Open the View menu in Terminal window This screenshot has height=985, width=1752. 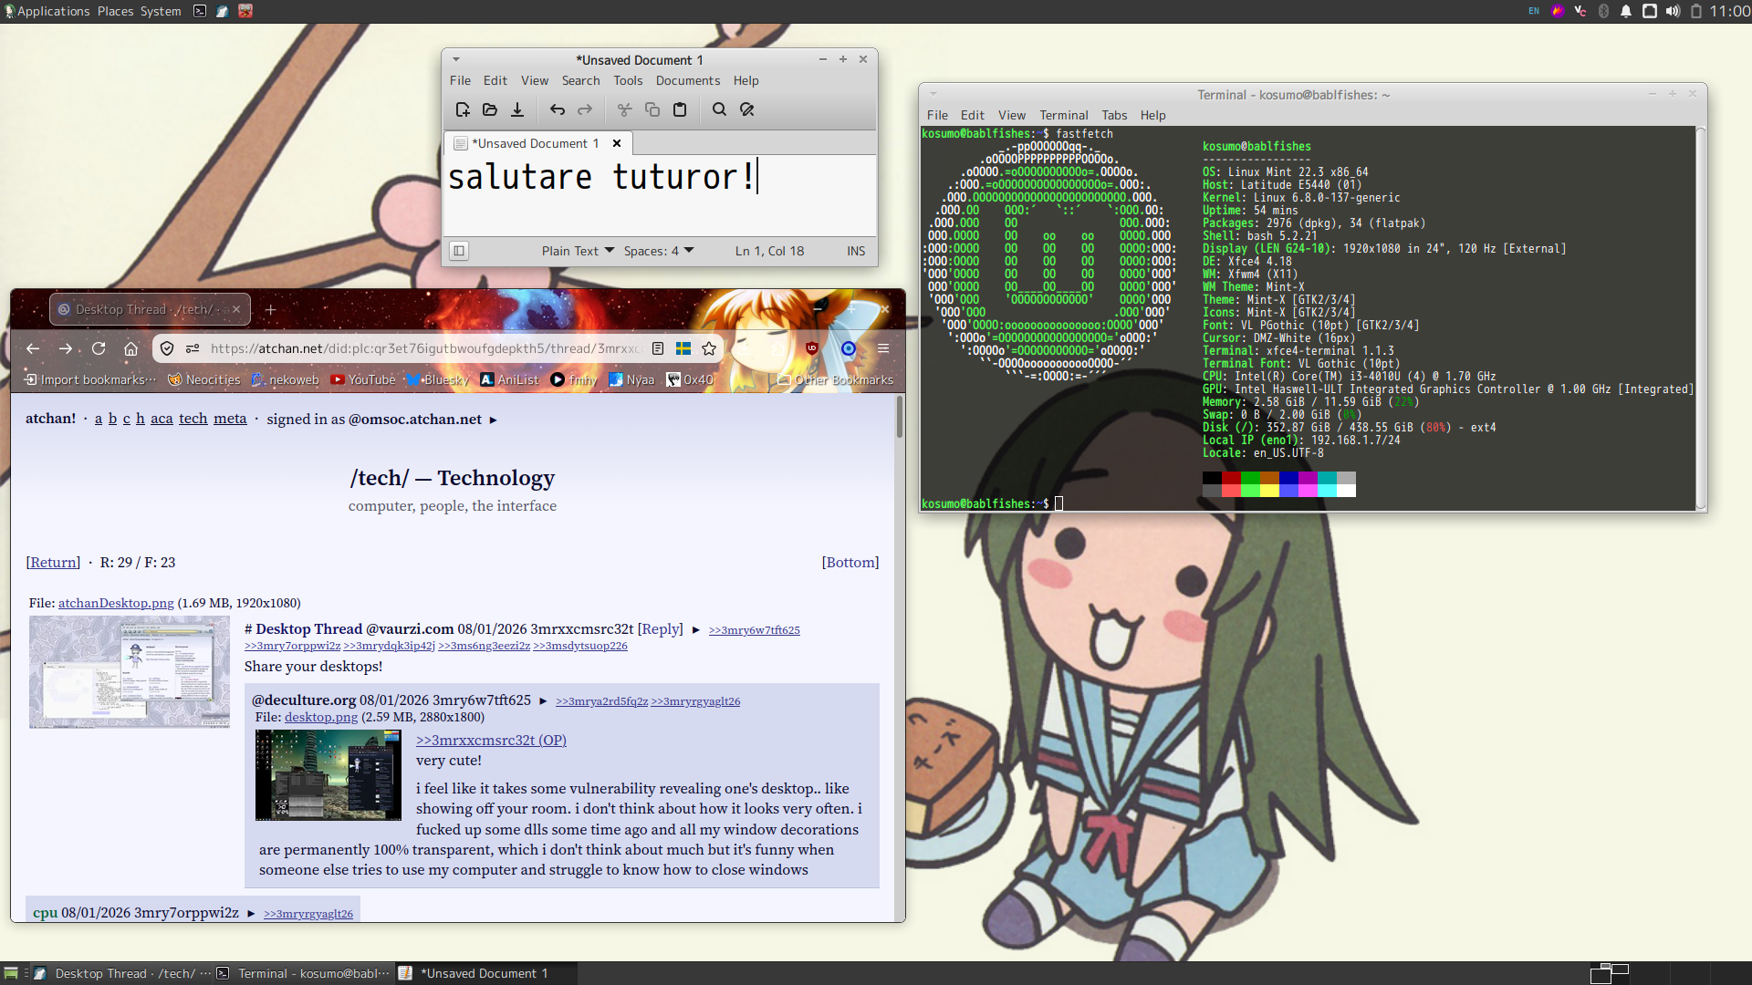(1012, 115)
